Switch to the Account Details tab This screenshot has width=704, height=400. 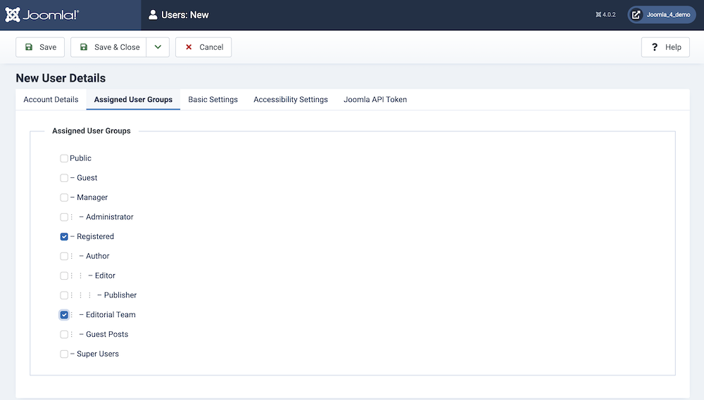coord(51,100)
